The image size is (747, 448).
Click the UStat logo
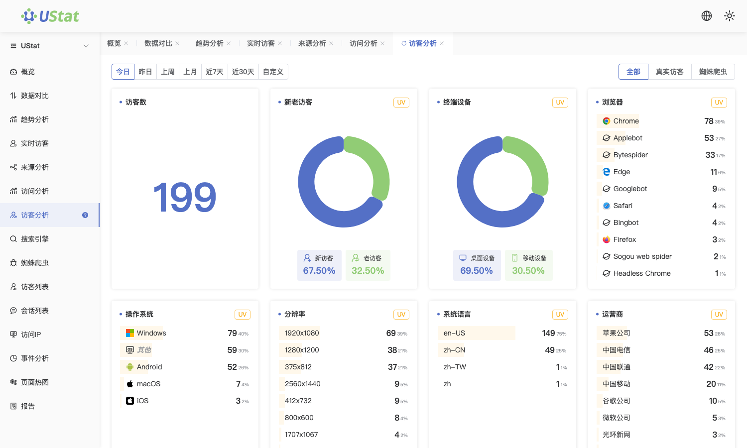[50, 16]
